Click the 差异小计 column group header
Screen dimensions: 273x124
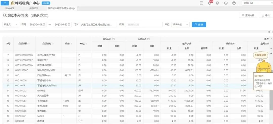click(x=187, y=44)
